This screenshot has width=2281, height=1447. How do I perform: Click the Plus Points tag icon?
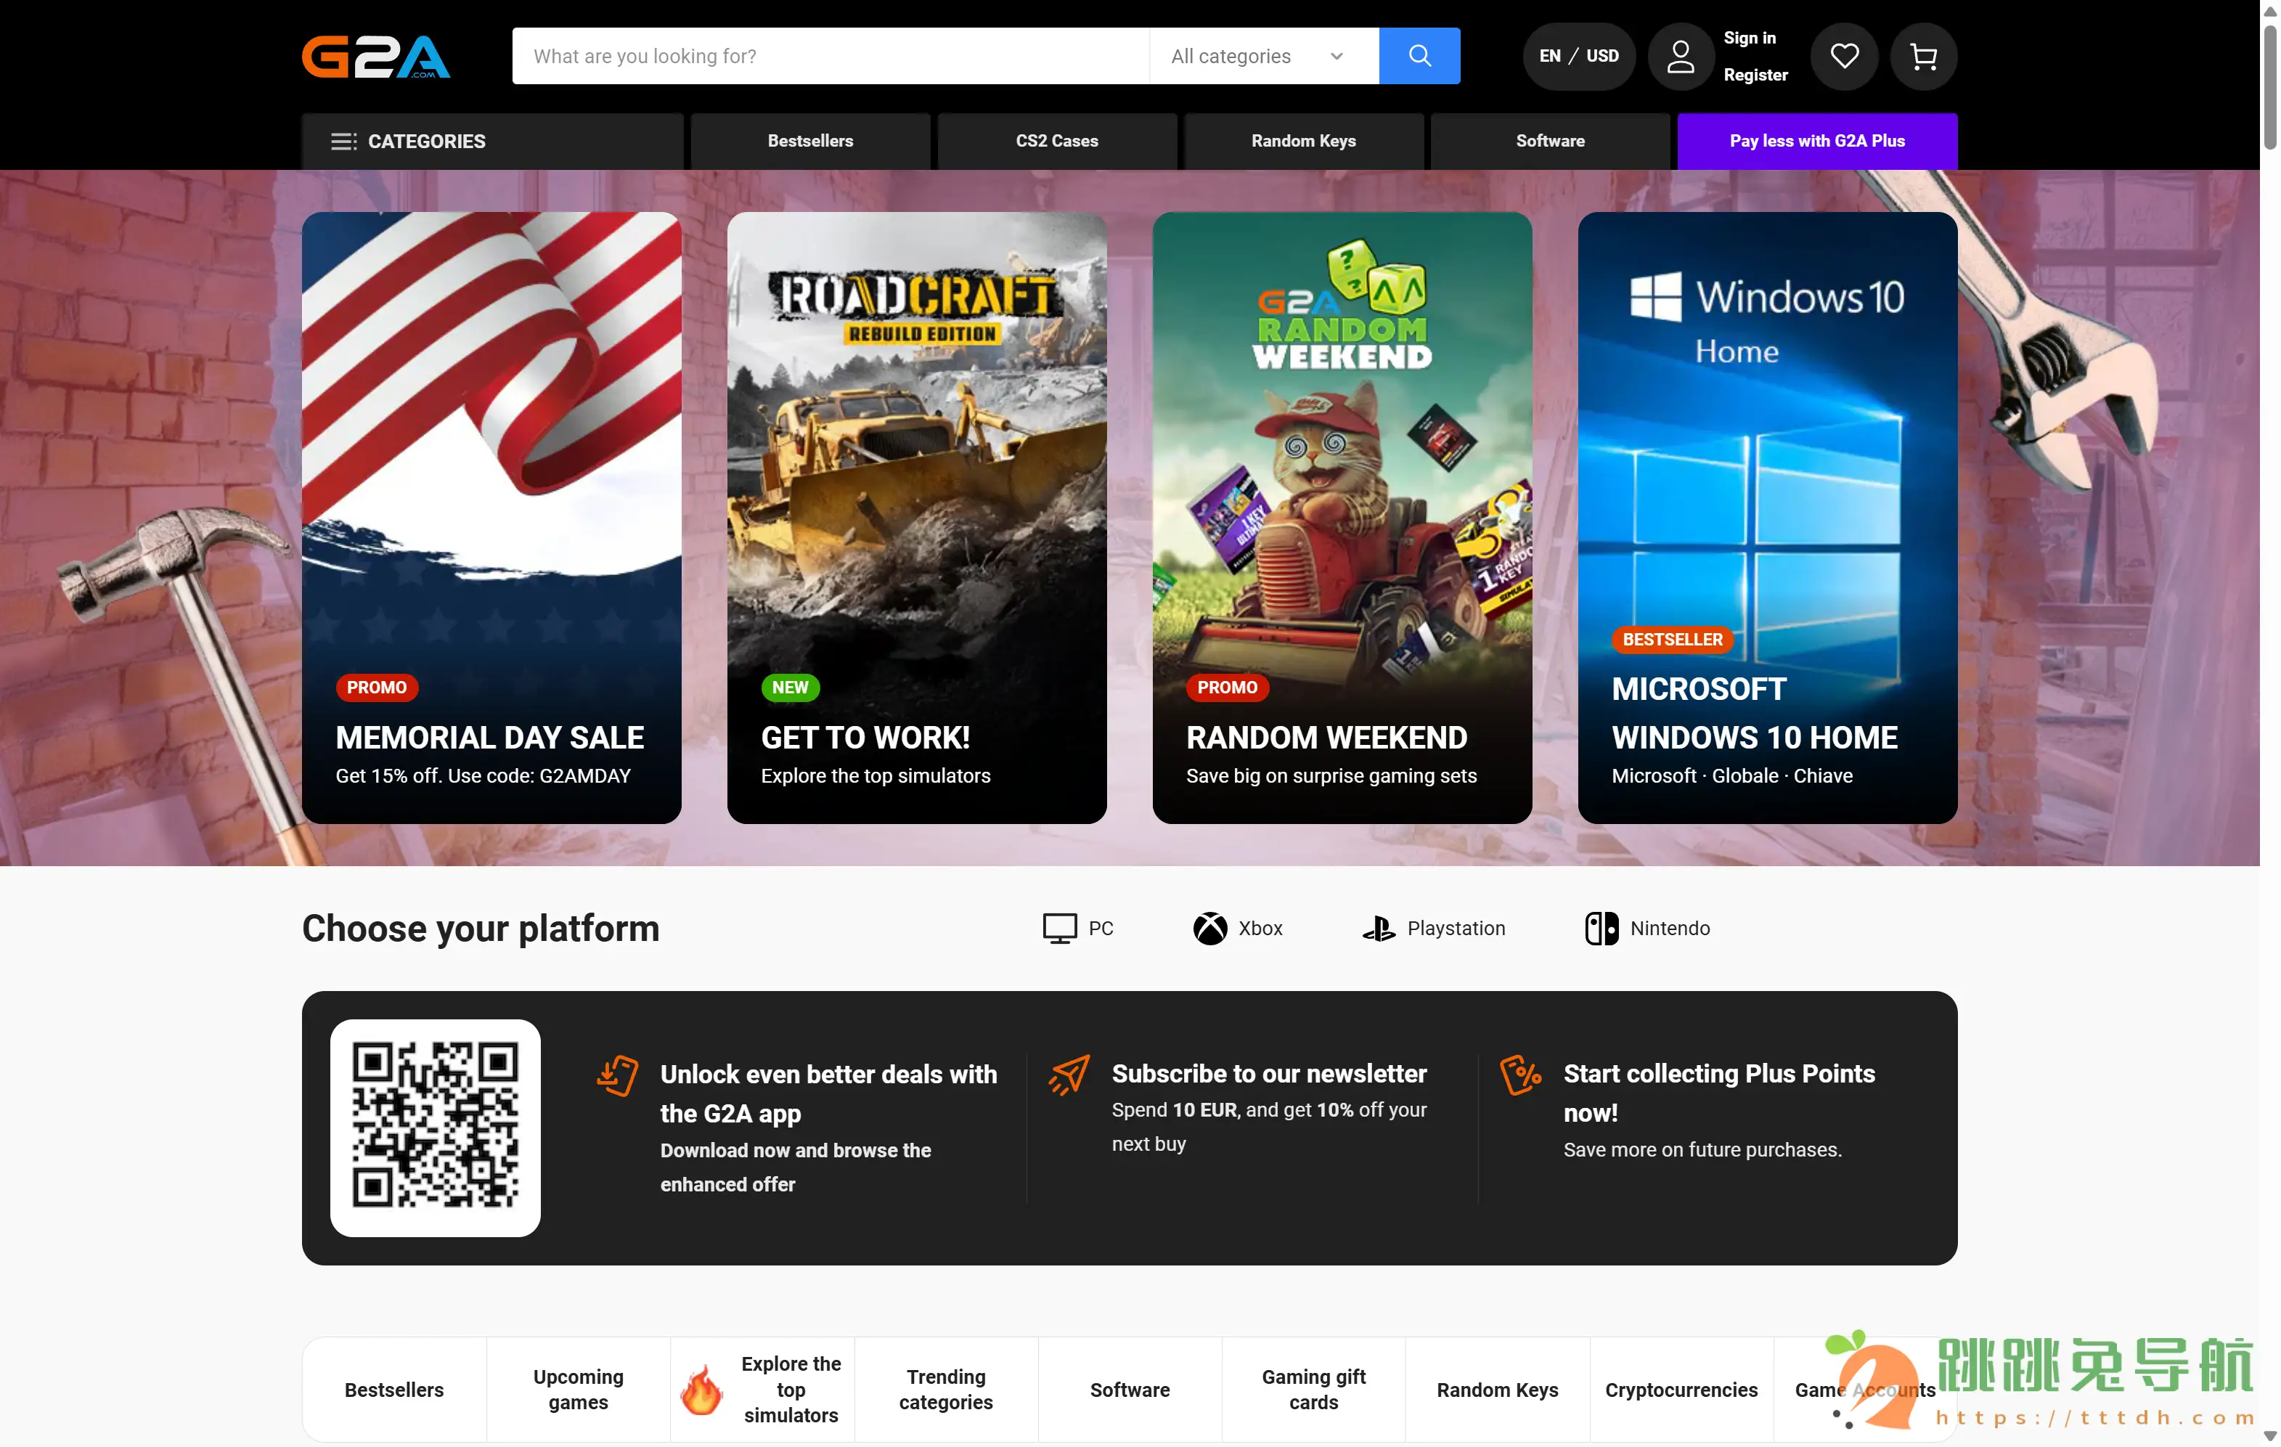1520,1075
